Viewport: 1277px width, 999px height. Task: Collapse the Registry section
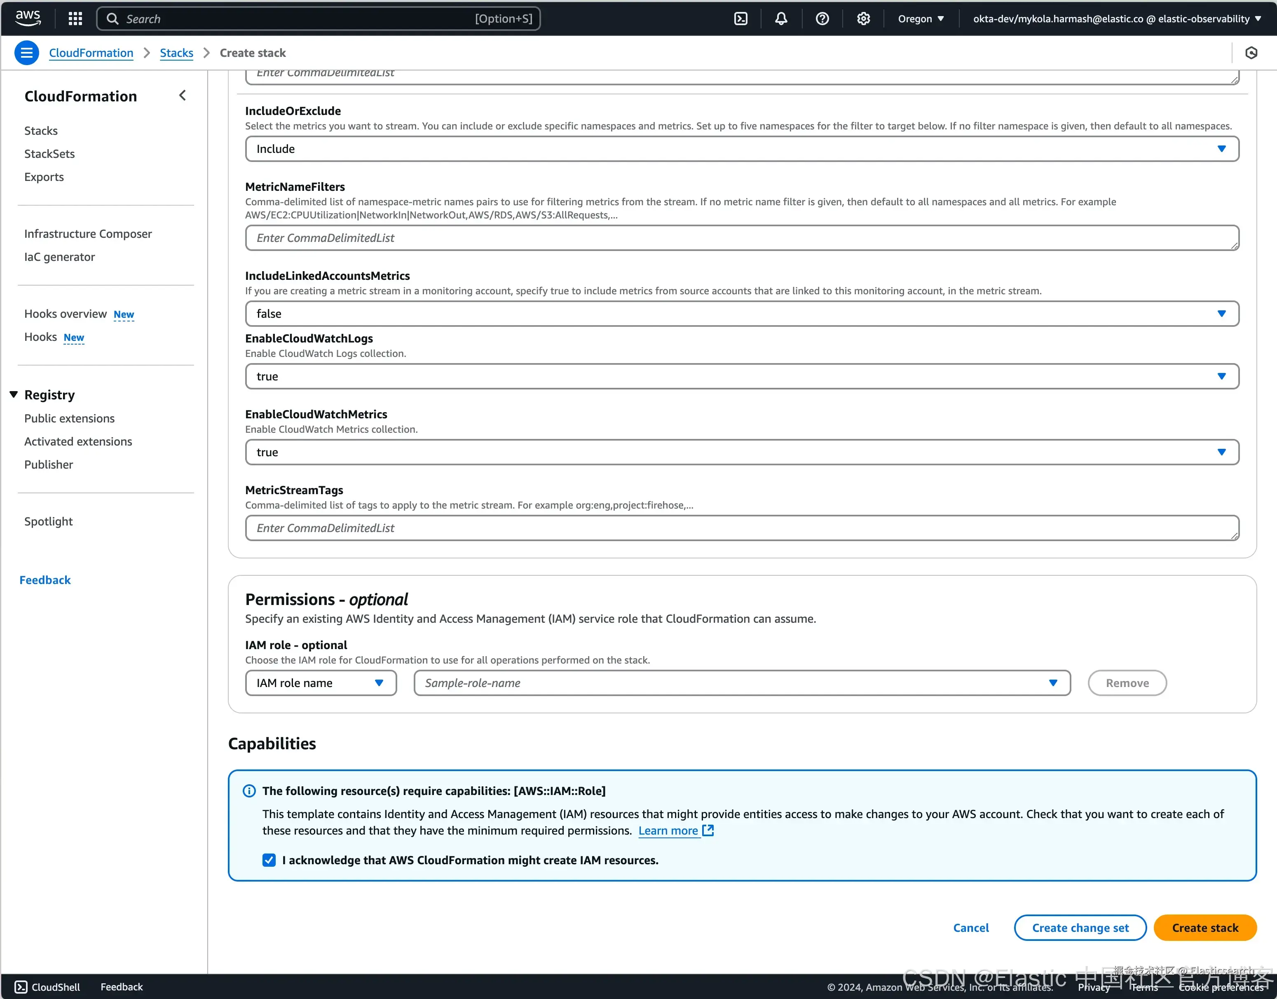pyautogui.click(x=14, y=395)
